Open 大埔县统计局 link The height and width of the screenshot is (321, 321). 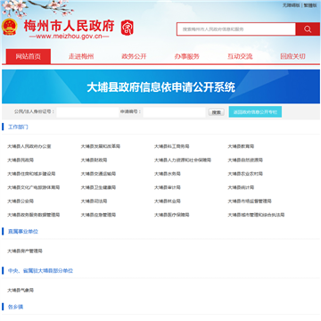click(241, 187)
